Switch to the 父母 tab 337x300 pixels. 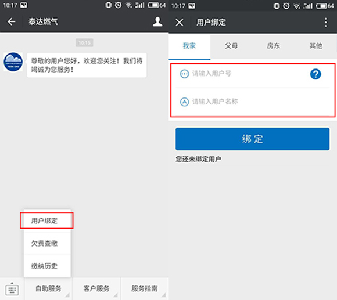coord(231,46)
